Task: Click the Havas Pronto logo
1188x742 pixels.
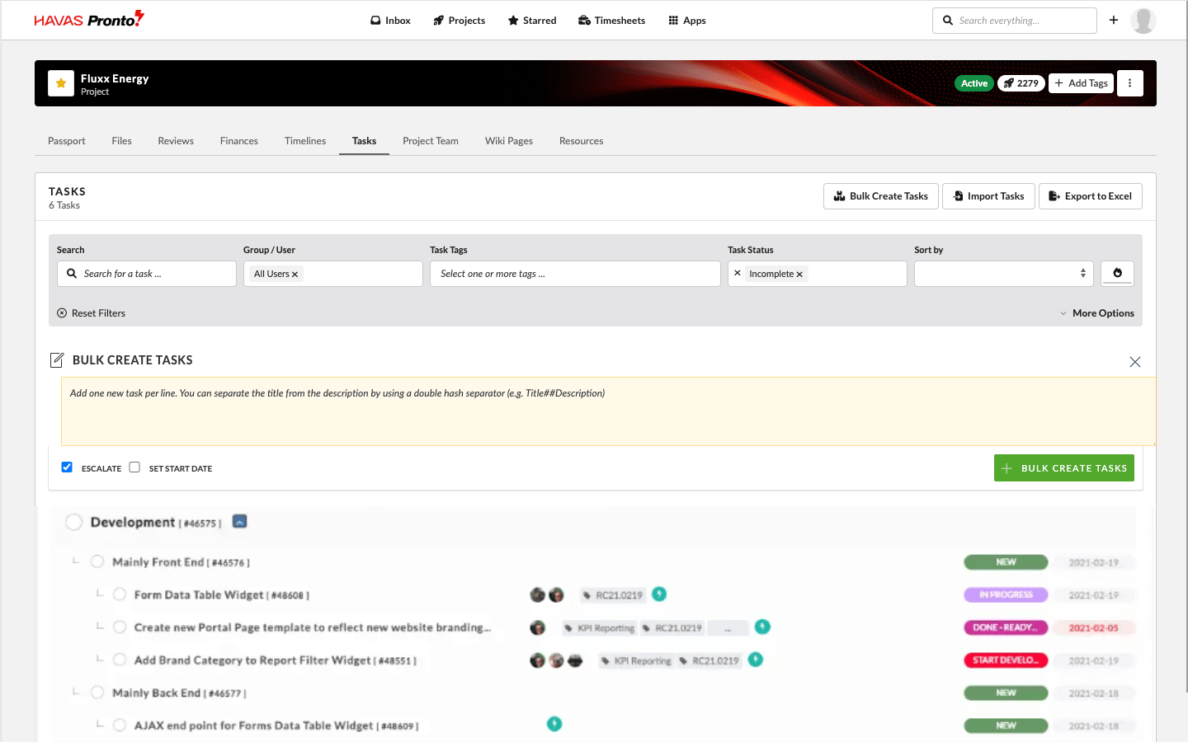Action: pos(89,20)
